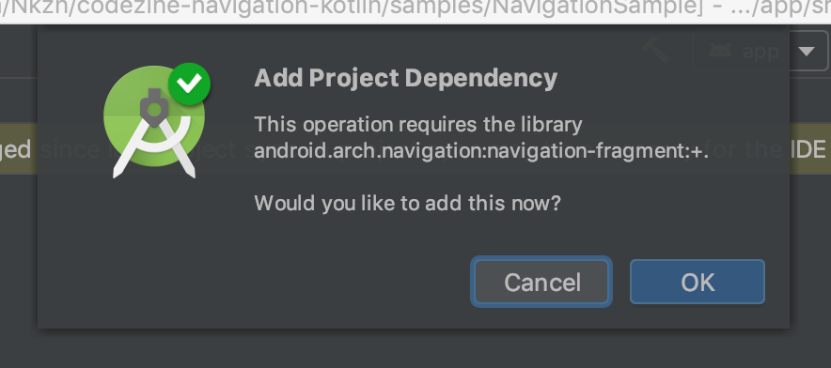The image size is (831, 368).
Task: Click the dark editor area below dialog
Action: tap(415, 348)
